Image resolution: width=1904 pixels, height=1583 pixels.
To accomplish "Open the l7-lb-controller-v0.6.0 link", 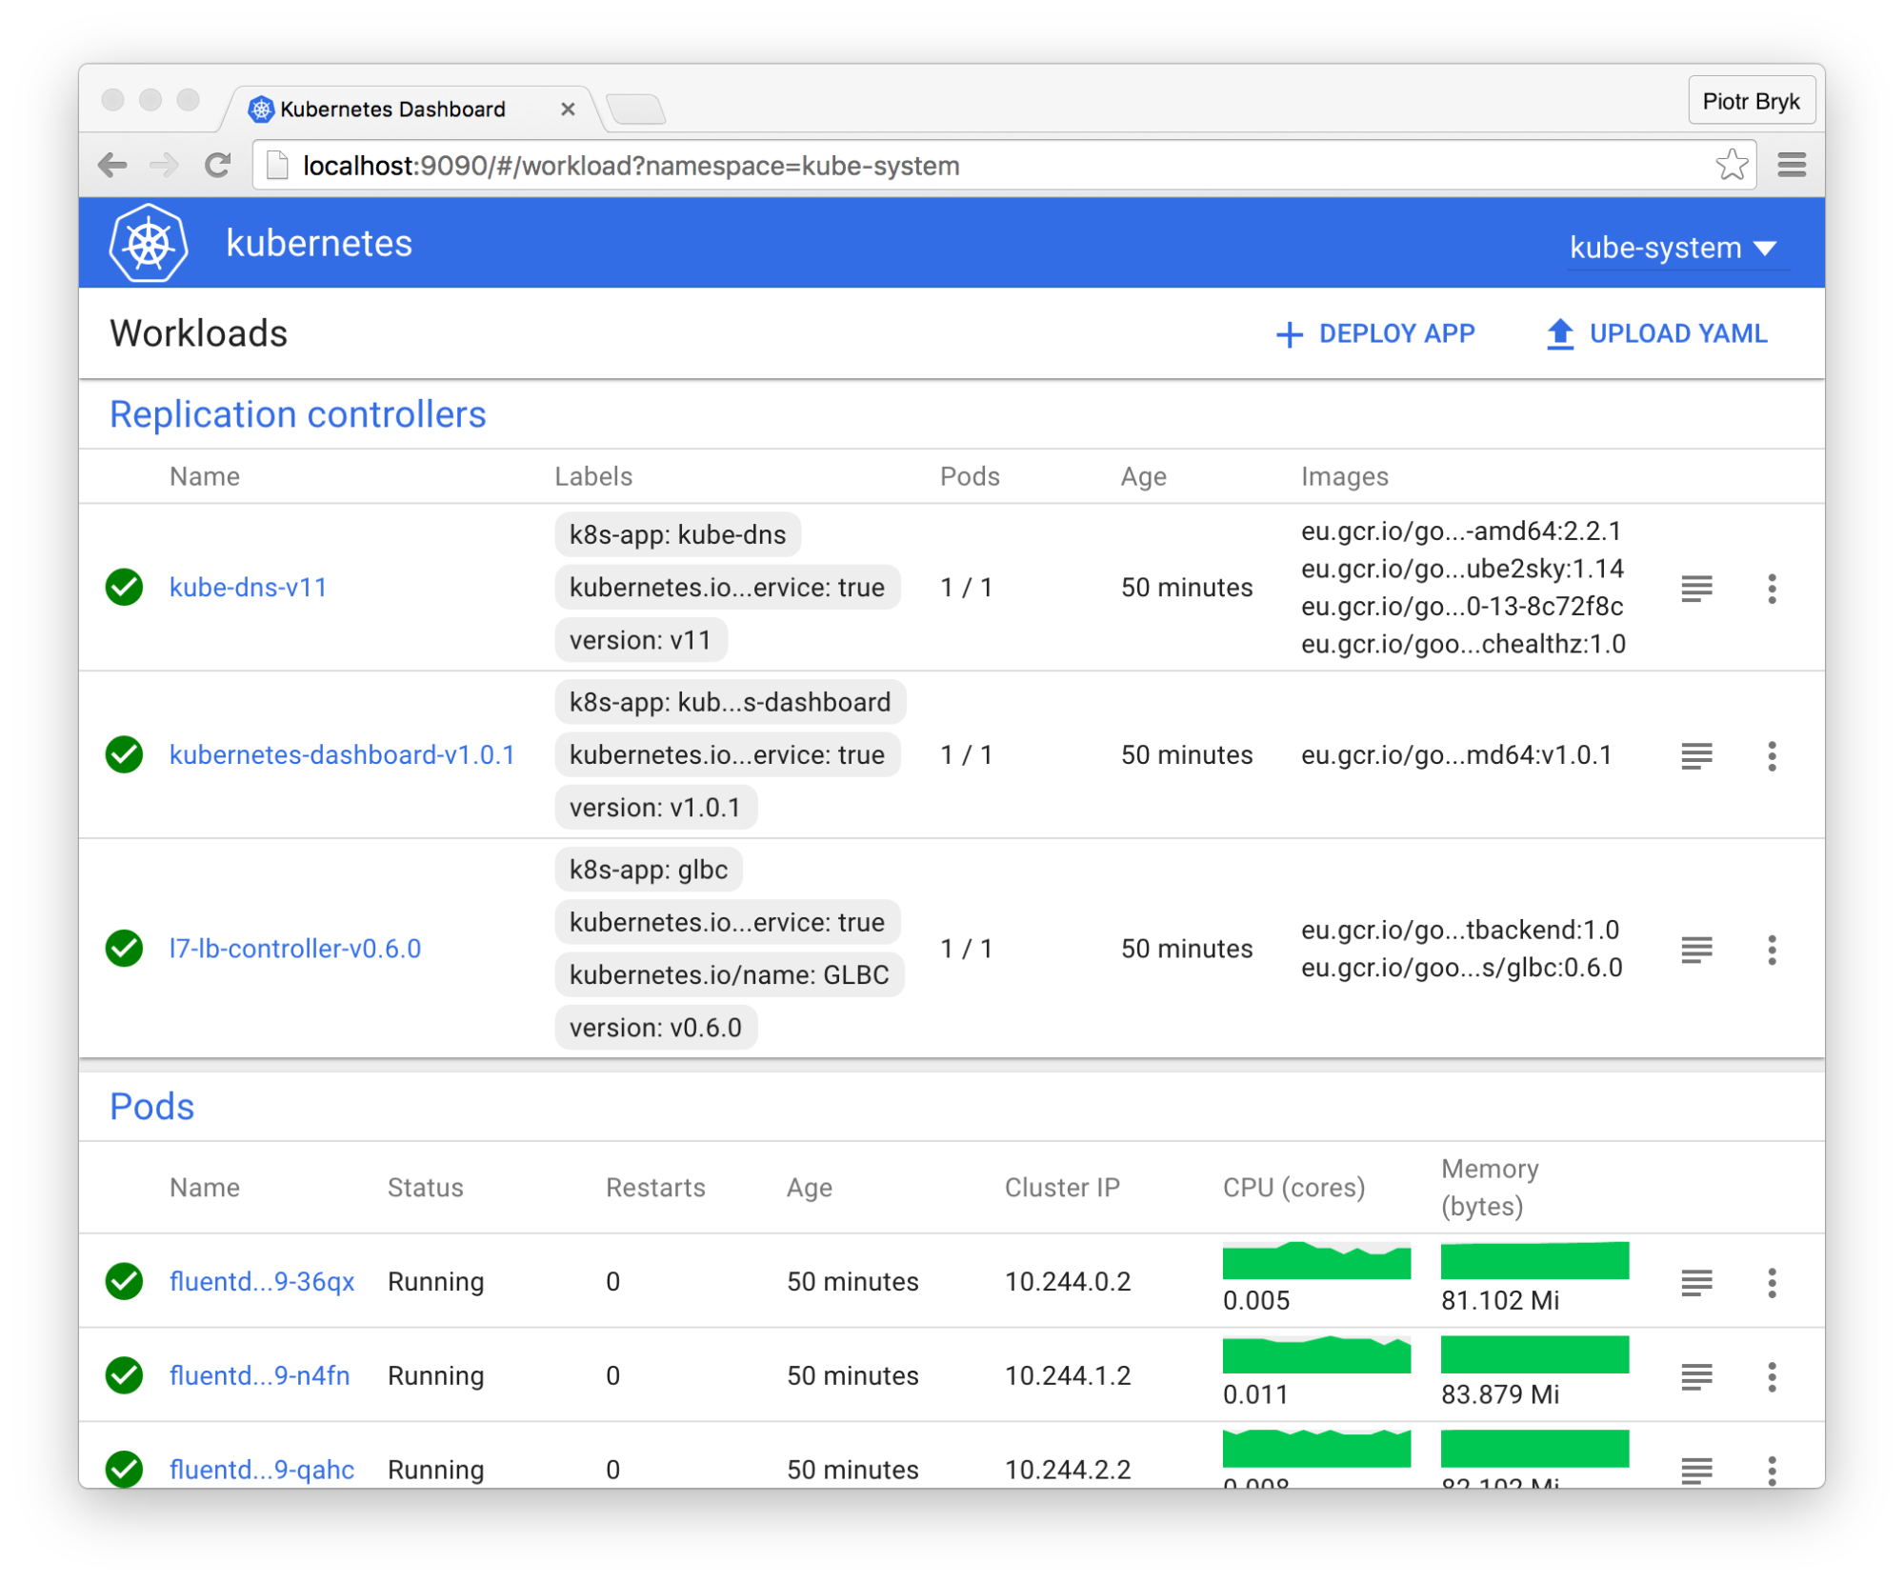I will coord(294,949).
